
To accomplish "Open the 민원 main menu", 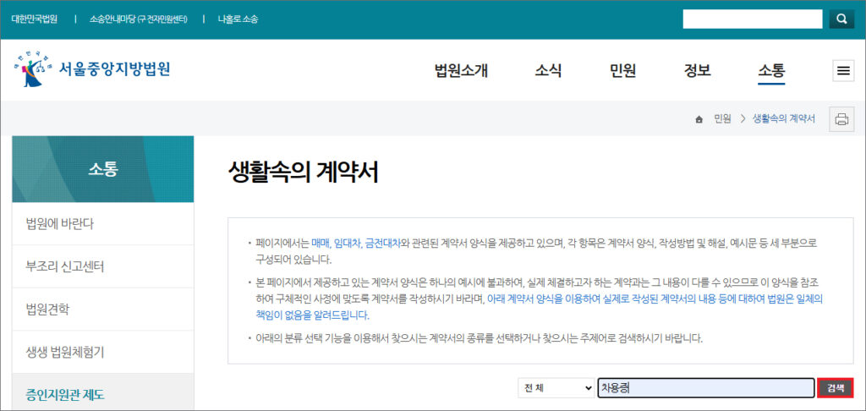I will click(x=622, y=71).
